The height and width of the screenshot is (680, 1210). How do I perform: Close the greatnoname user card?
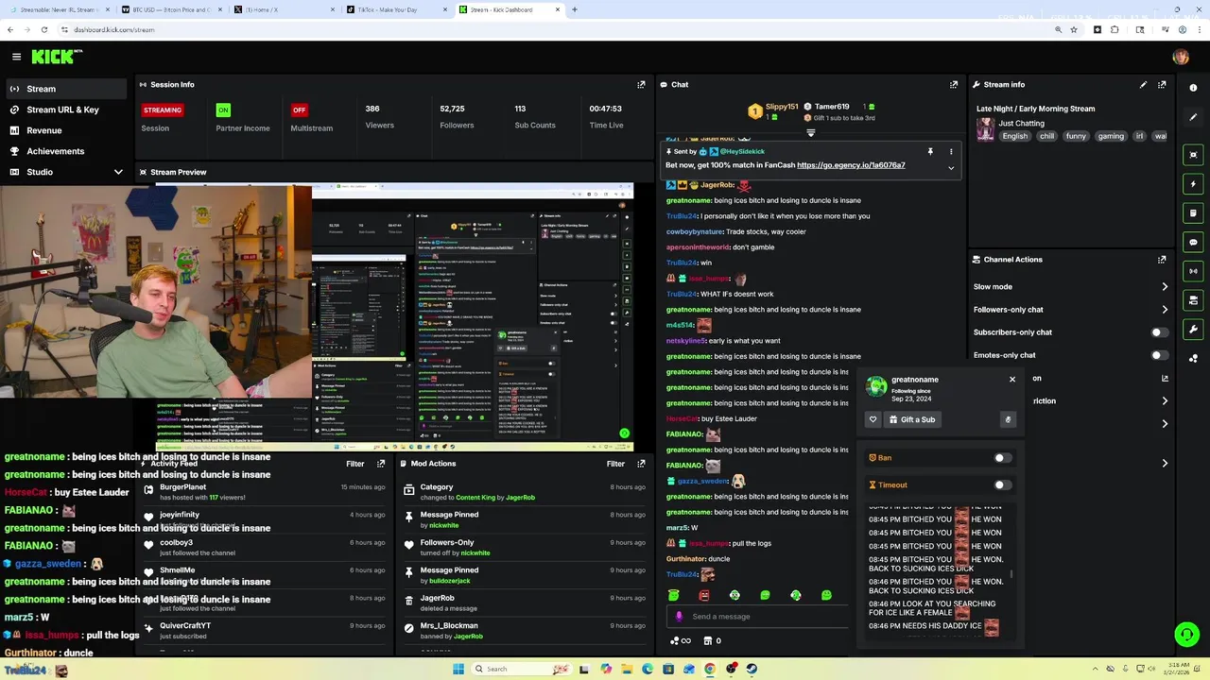click(x=1012, y=380)
